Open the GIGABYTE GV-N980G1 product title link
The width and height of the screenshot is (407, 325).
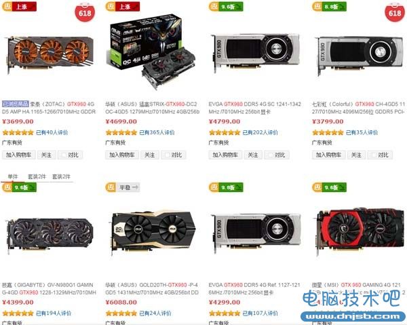tap(49, 288)
